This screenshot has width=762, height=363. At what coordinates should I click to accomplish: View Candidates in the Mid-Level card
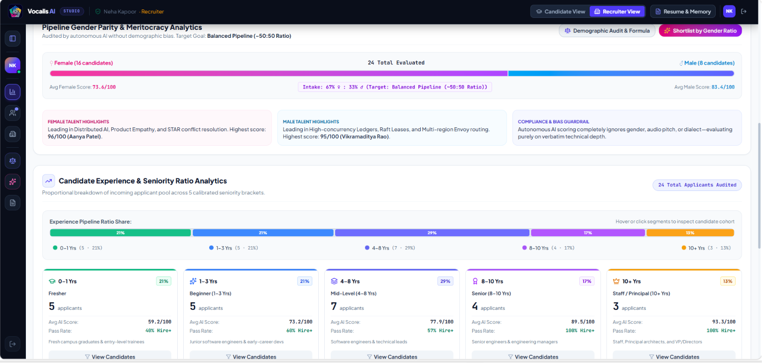[x=392, y=357]
